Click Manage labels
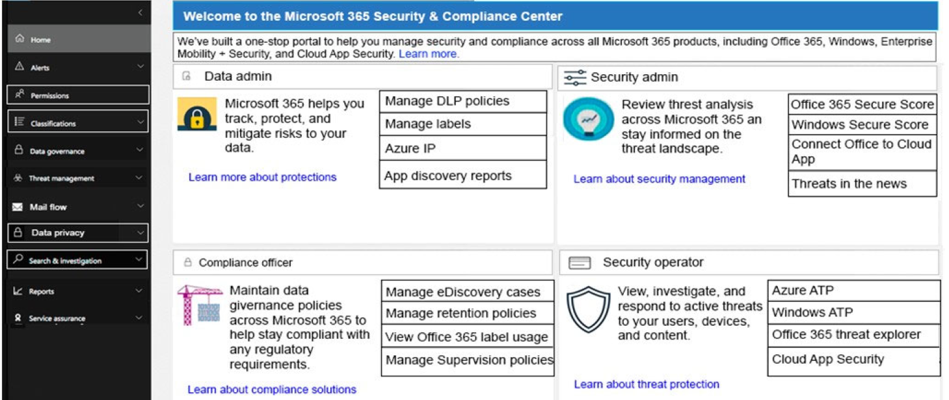 click(x=463, y=124)
